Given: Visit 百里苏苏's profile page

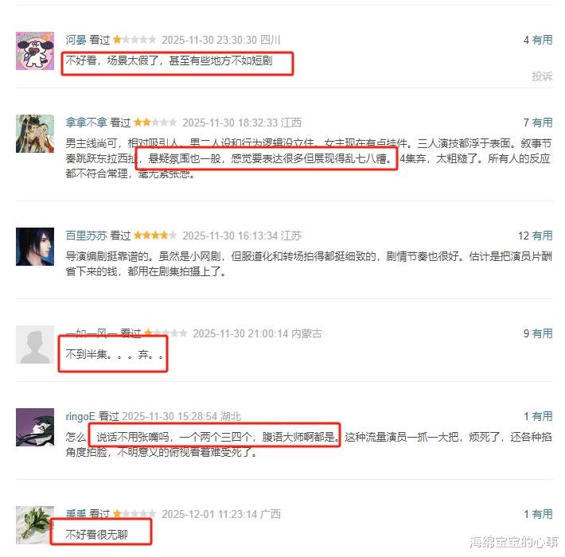Looking at the screenshot, I should point(86,236).
